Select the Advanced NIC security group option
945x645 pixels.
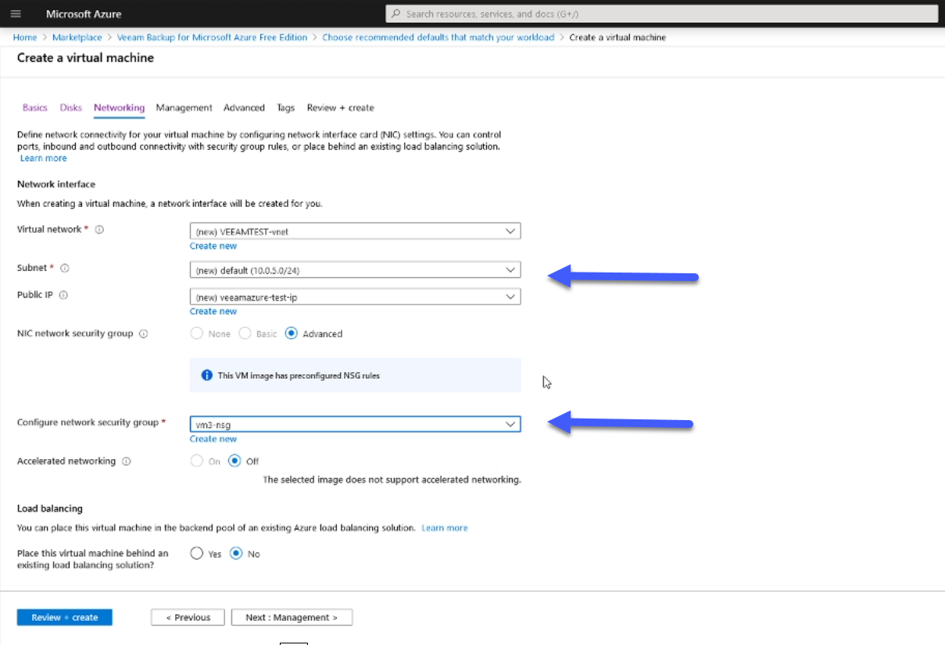(x=292, y=333)
